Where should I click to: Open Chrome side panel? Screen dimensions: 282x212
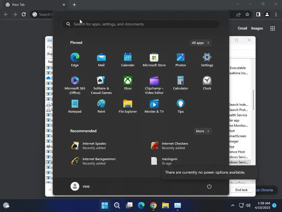pyautogui.click(x=258, y=14)
